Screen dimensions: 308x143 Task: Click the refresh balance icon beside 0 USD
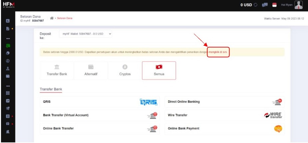255,5
